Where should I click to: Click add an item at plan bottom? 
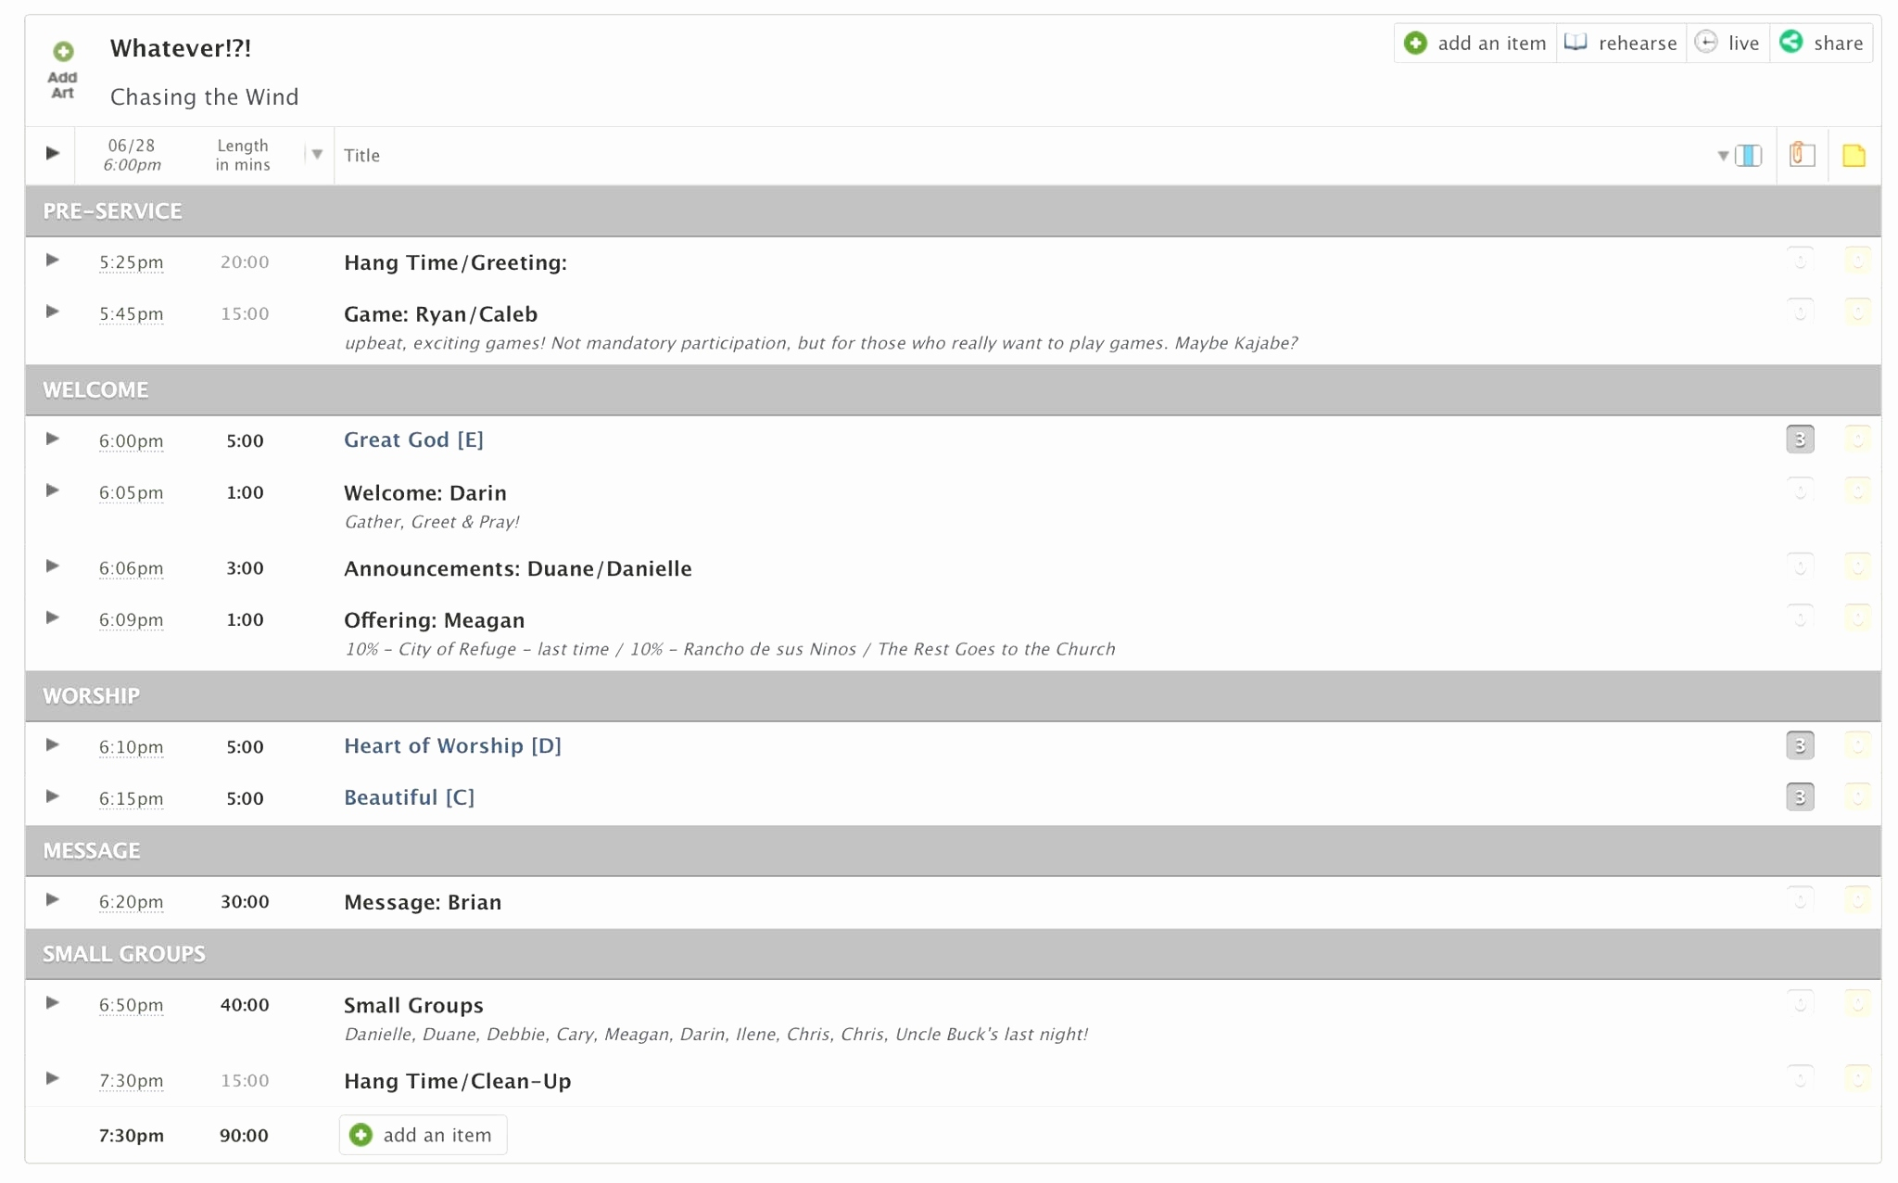pyautogui.click(x=423, y=1135)
